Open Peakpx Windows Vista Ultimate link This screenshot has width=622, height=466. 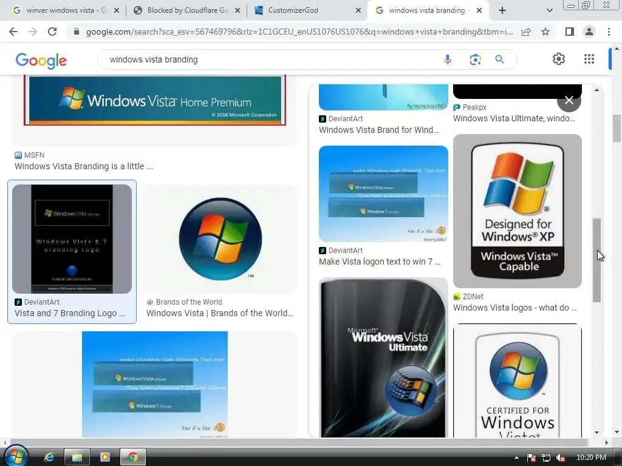click(514, 118)
